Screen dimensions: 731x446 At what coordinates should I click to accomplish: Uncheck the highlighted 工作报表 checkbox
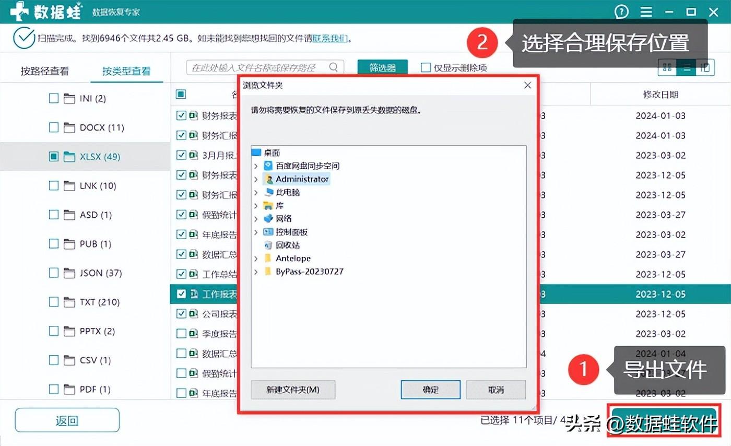(181, 294)
